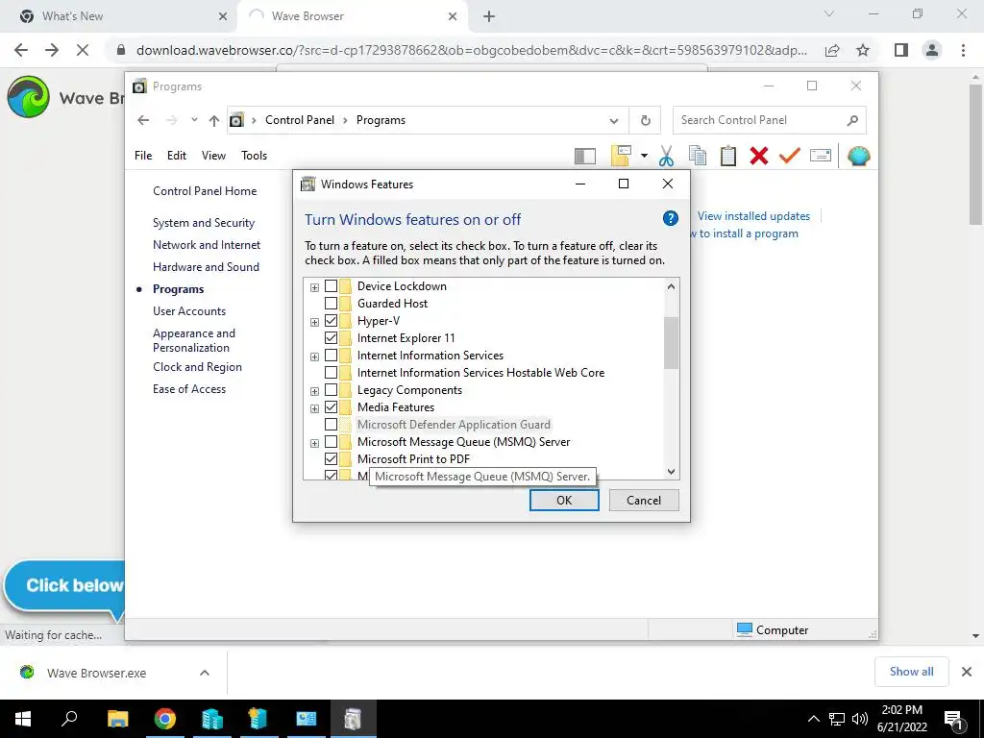
Task: Open download options chevron for Wave Browser.exe
Action: tap(205, 673)
